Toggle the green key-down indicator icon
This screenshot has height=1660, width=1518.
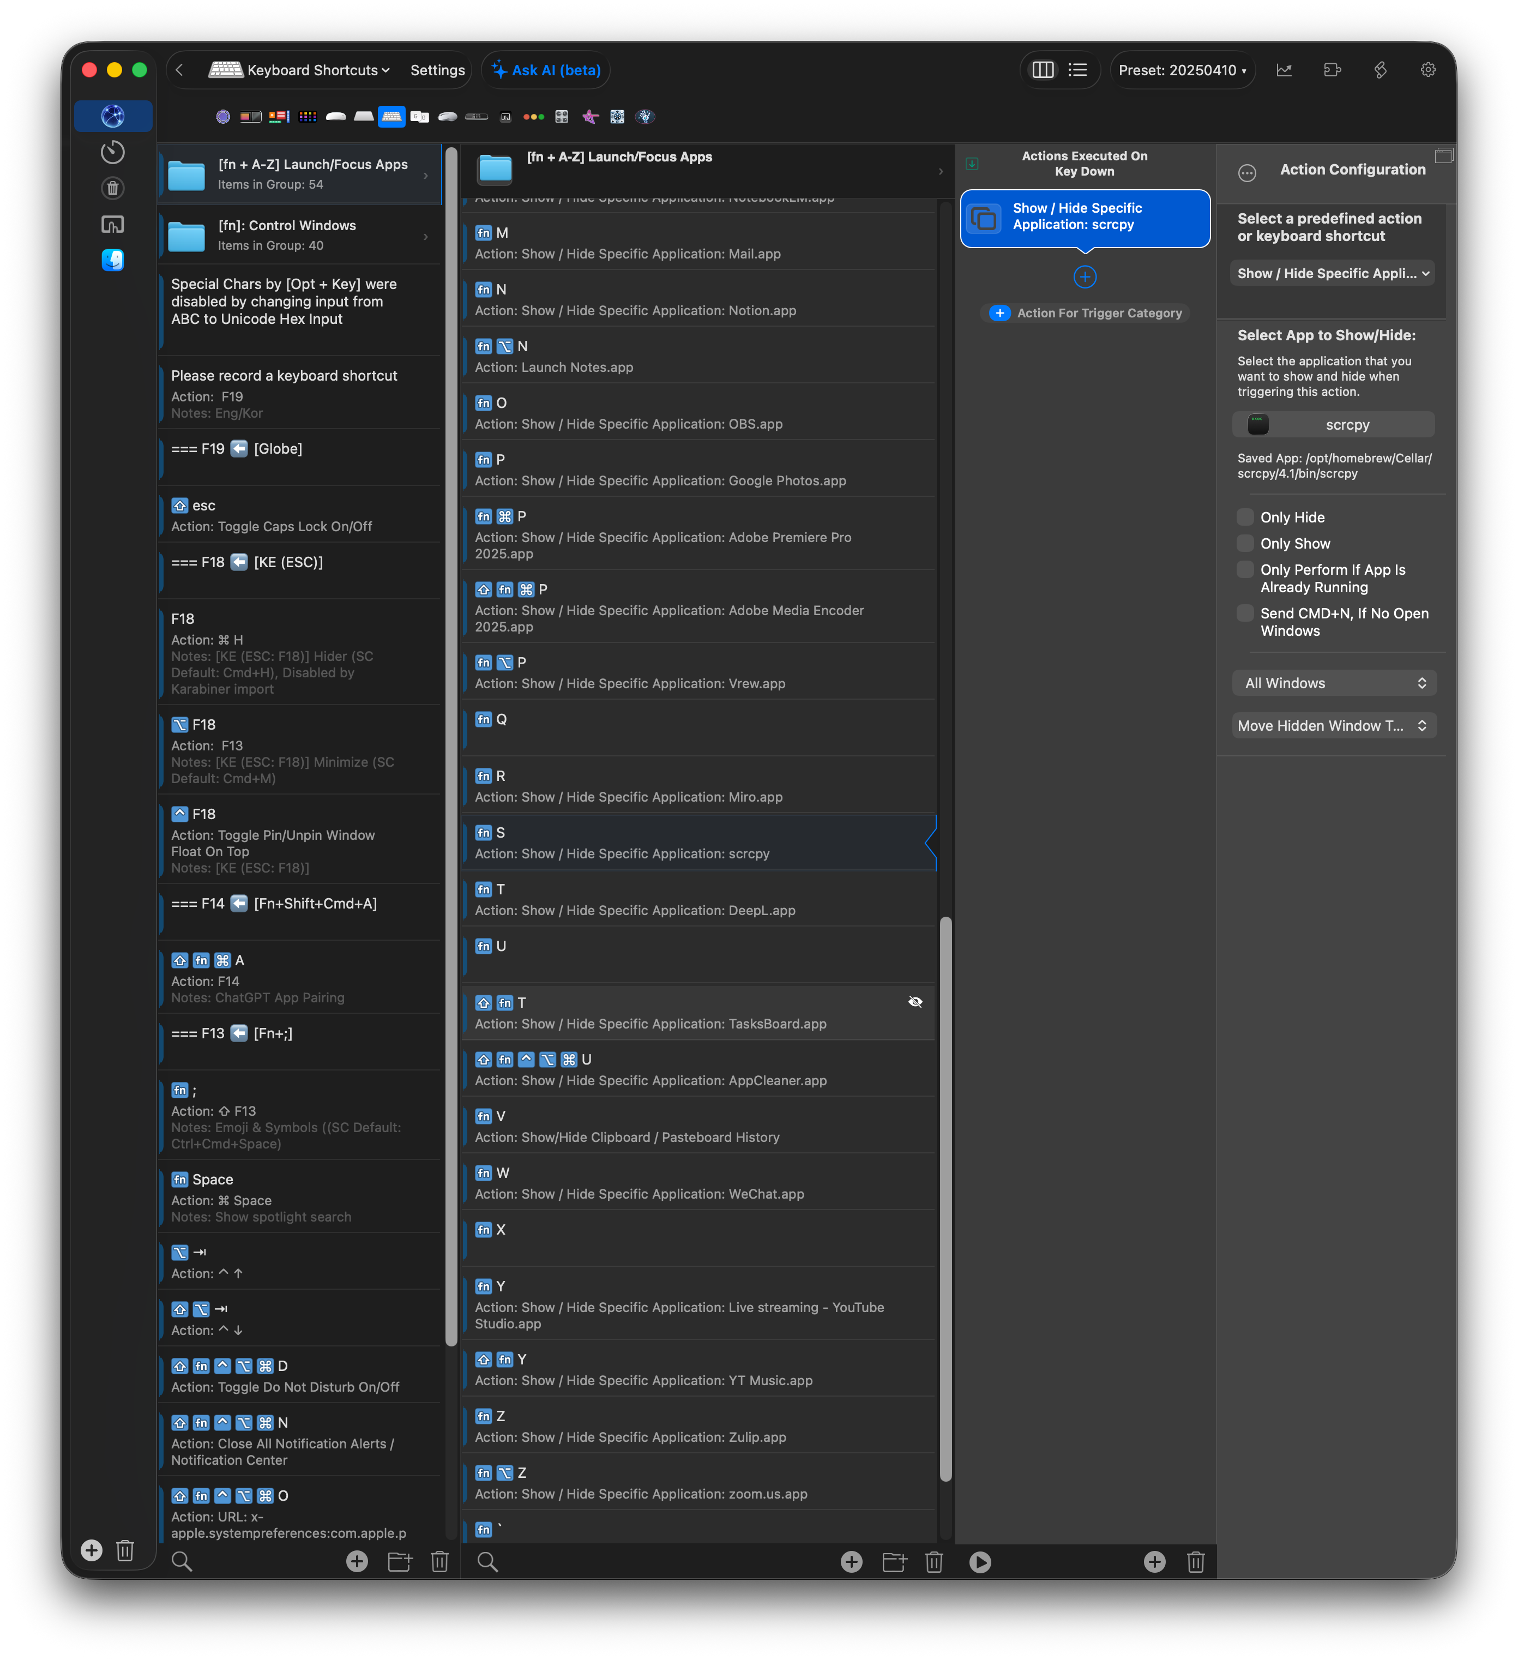tap(972, 163)
